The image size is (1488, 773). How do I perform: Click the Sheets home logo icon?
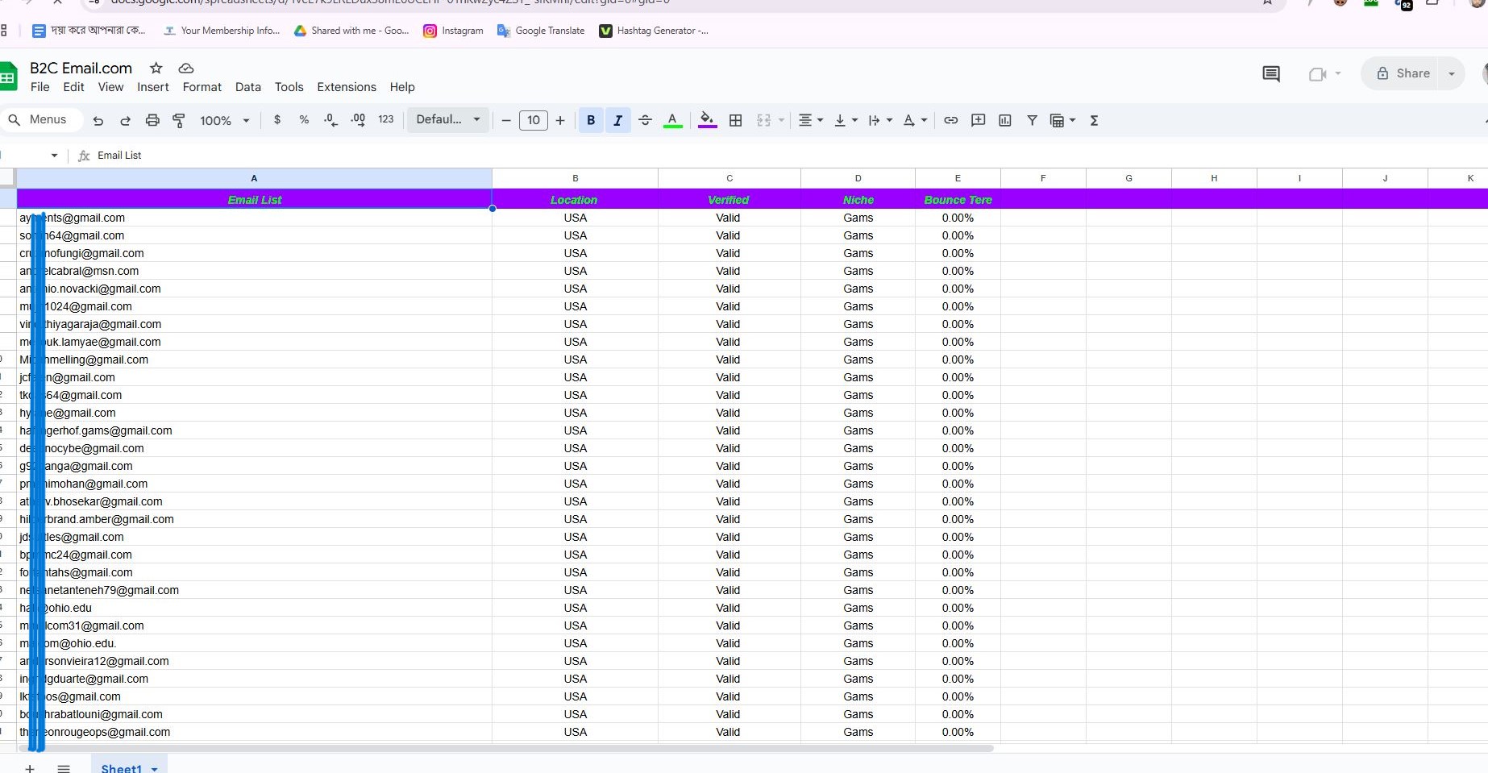click(x=8, y=77)
